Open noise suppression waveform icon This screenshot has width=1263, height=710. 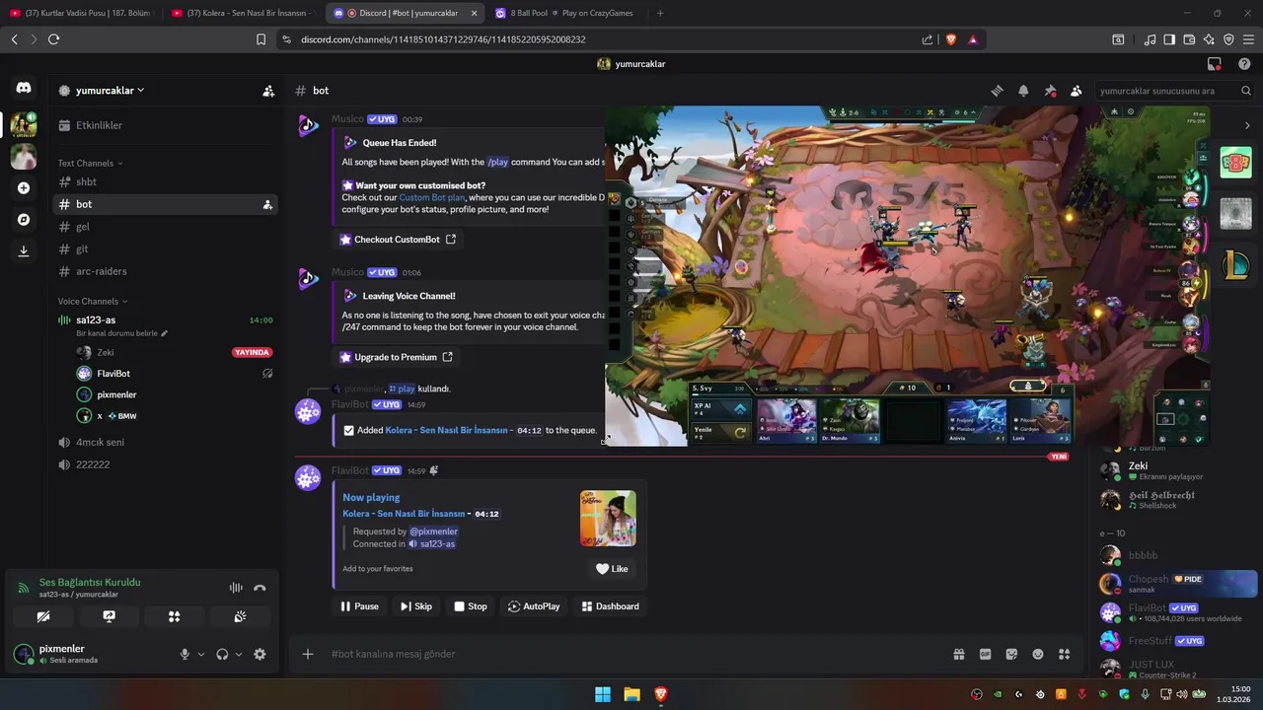click(x=236, y=588)
